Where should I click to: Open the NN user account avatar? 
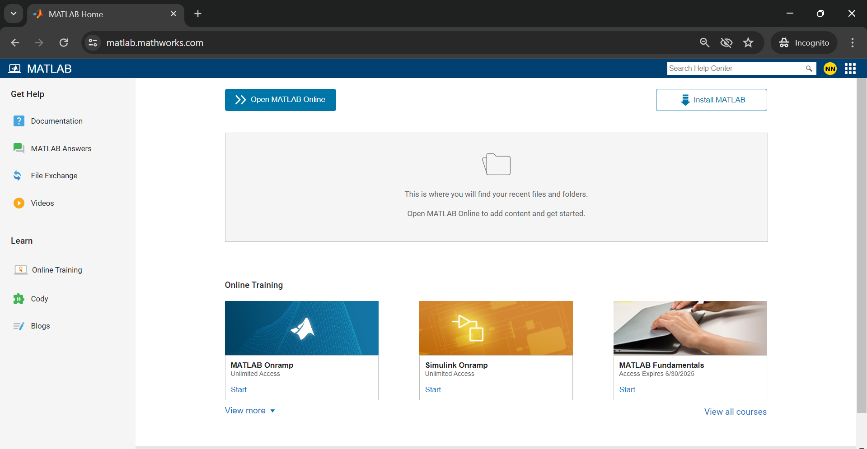pos(830,69)
